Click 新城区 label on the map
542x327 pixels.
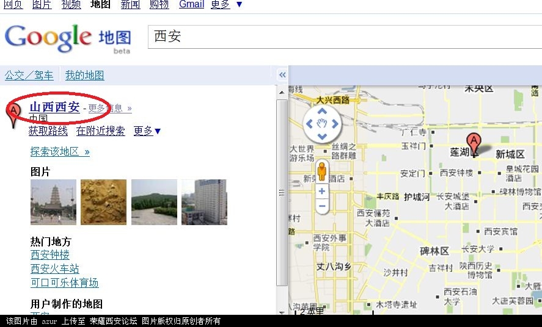(x=510, y=154)
